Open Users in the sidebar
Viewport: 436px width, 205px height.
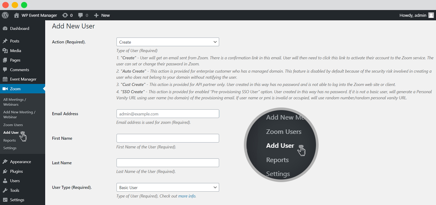(15, 181)
